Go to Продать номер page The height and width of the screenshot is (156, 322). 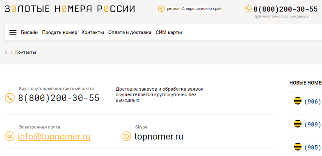[x=59, y=32]
